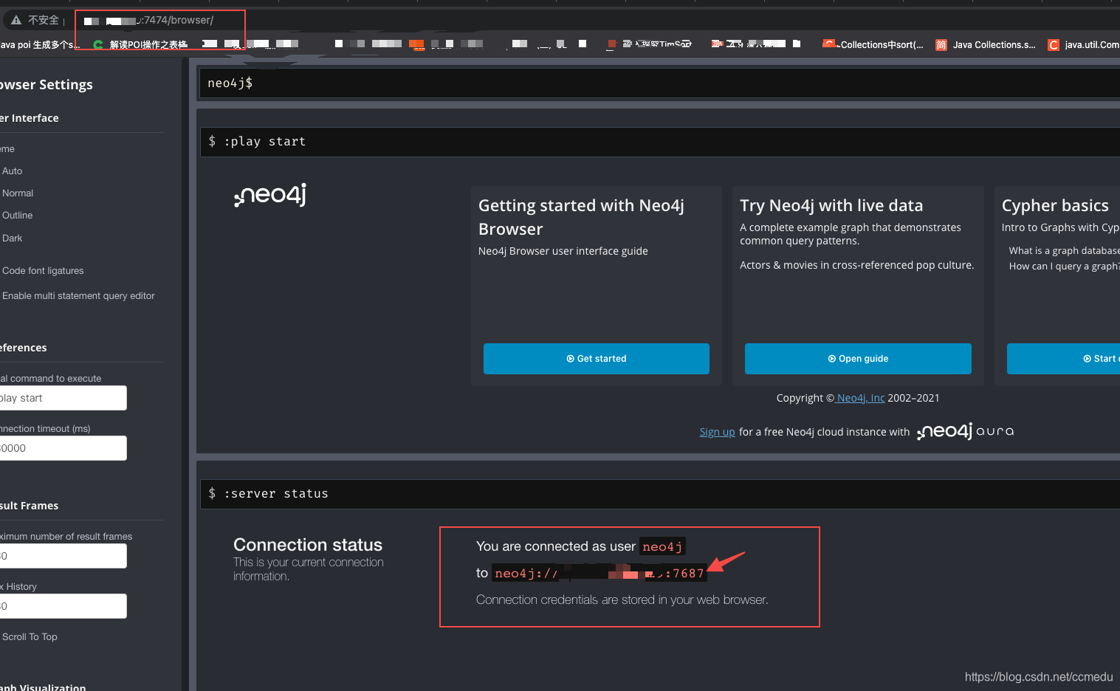Open the Java Collections.s bookmark
This screenshot has width=1120, height=691.
[x=988, y=44]
